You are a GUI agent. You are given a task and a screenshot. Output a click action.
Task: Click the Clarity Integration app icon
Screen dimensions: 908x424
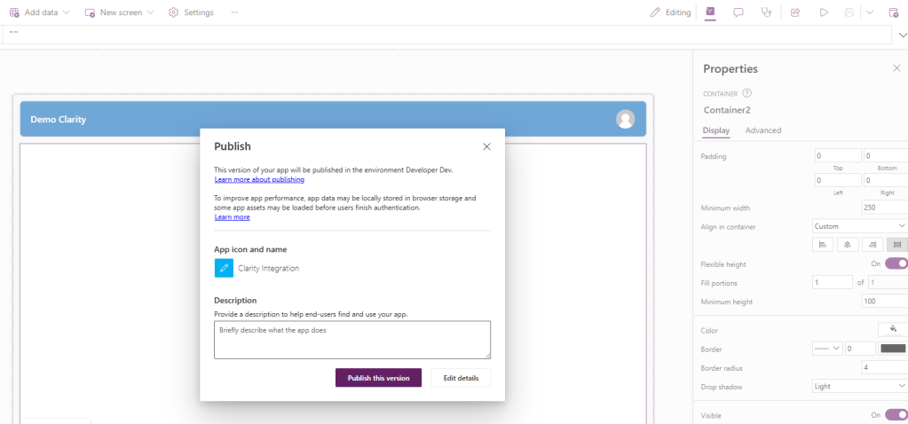point(224,268)
